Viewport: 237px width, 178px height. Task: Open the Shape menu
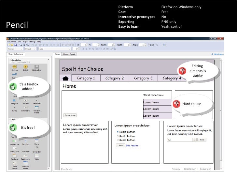point(25,41)
